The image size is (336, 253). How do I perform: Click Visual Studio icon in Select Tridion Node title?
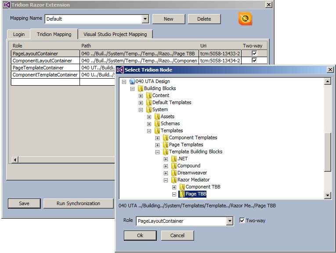click(x=120, y=70)
